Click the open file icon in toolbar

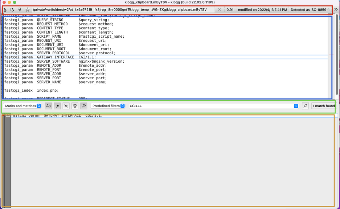pyautogui.click(x=5, y=10)
